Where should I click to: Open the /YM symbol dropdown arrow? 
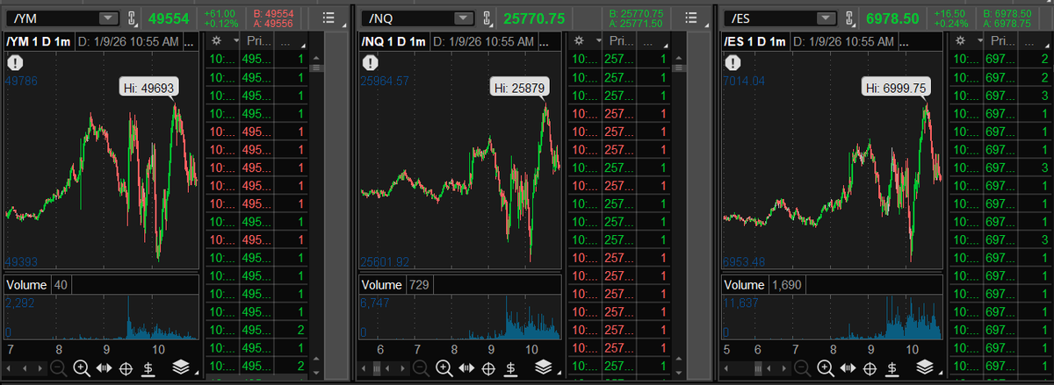pos(108,18)
